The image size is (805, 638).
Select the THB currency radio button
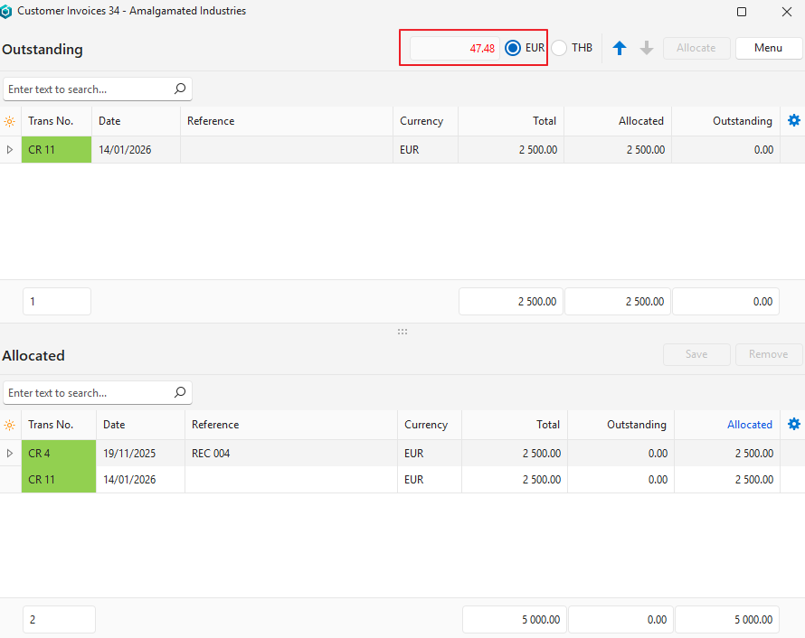559,48
